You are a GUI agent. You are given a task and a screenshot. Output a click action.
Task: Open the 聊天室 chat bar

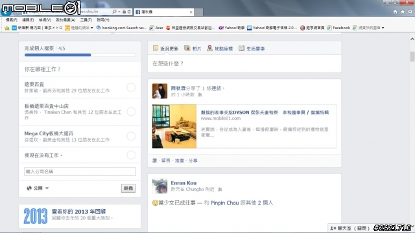(x=350, y=228)
